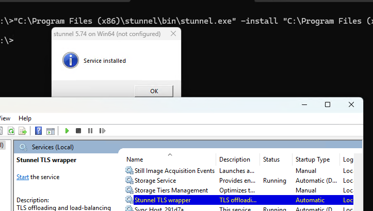Image resolution: width=373 pixels, height=211 pixels.
Task: Sort services by Name column header
Action: pos(135,160)
